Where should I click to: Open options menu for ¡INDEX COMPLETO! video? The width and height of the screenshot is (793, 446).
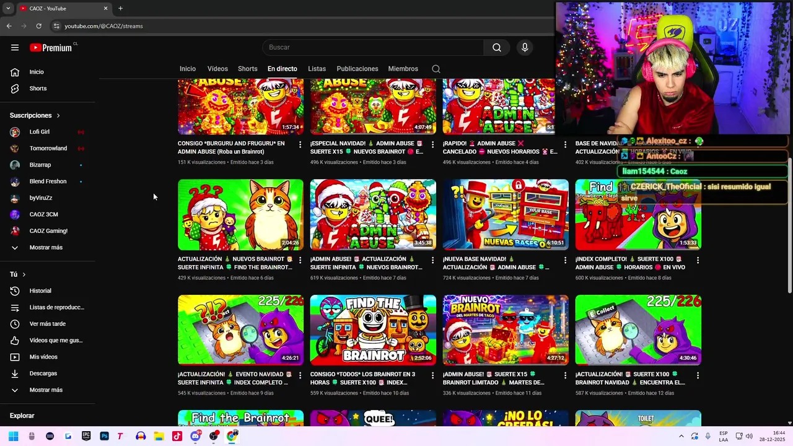coord(698,260)
